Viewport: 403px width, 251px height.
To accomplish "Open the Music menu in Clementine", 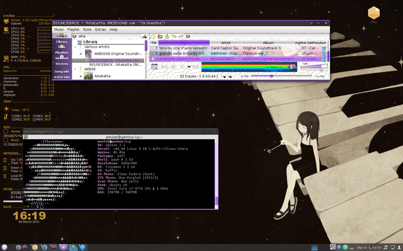I will point(59,29).
